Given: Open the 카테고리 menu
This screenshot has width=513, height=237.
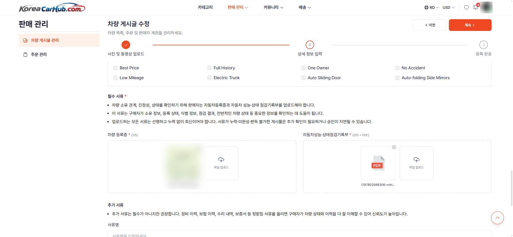Looking at the screenshot, I should point(205,7).
